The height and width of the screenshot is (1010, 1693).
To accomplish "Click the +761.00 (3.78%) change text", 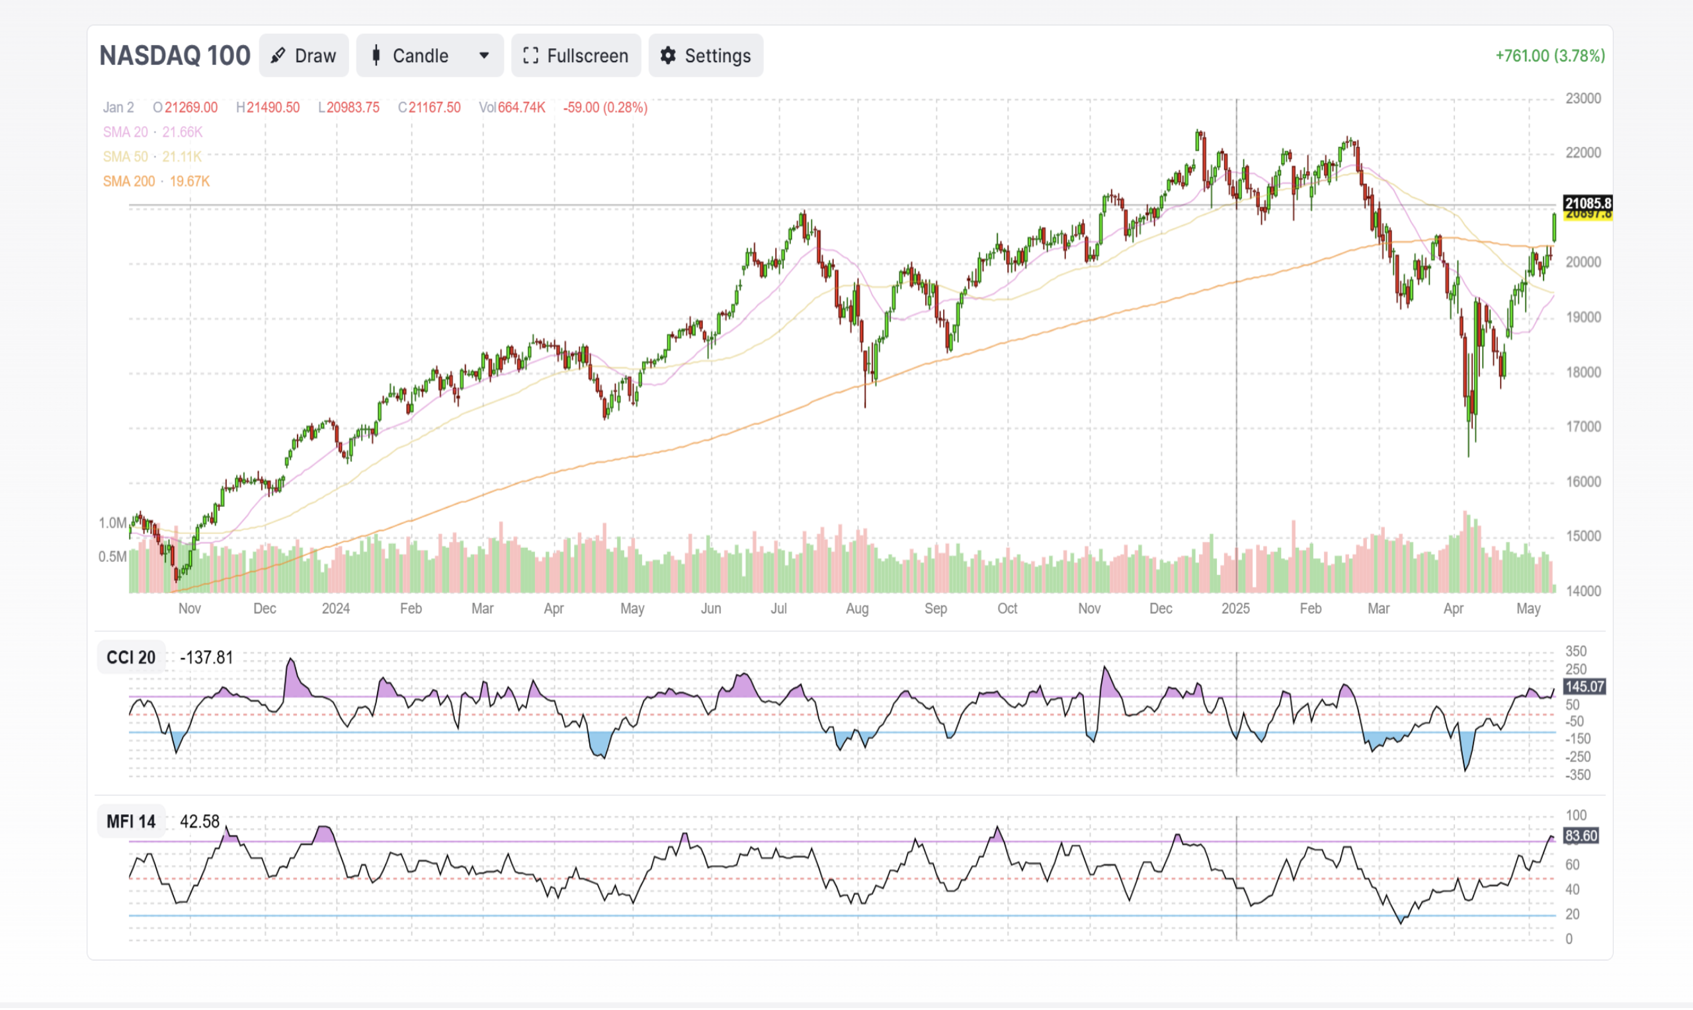I will tap(1549, 56).
